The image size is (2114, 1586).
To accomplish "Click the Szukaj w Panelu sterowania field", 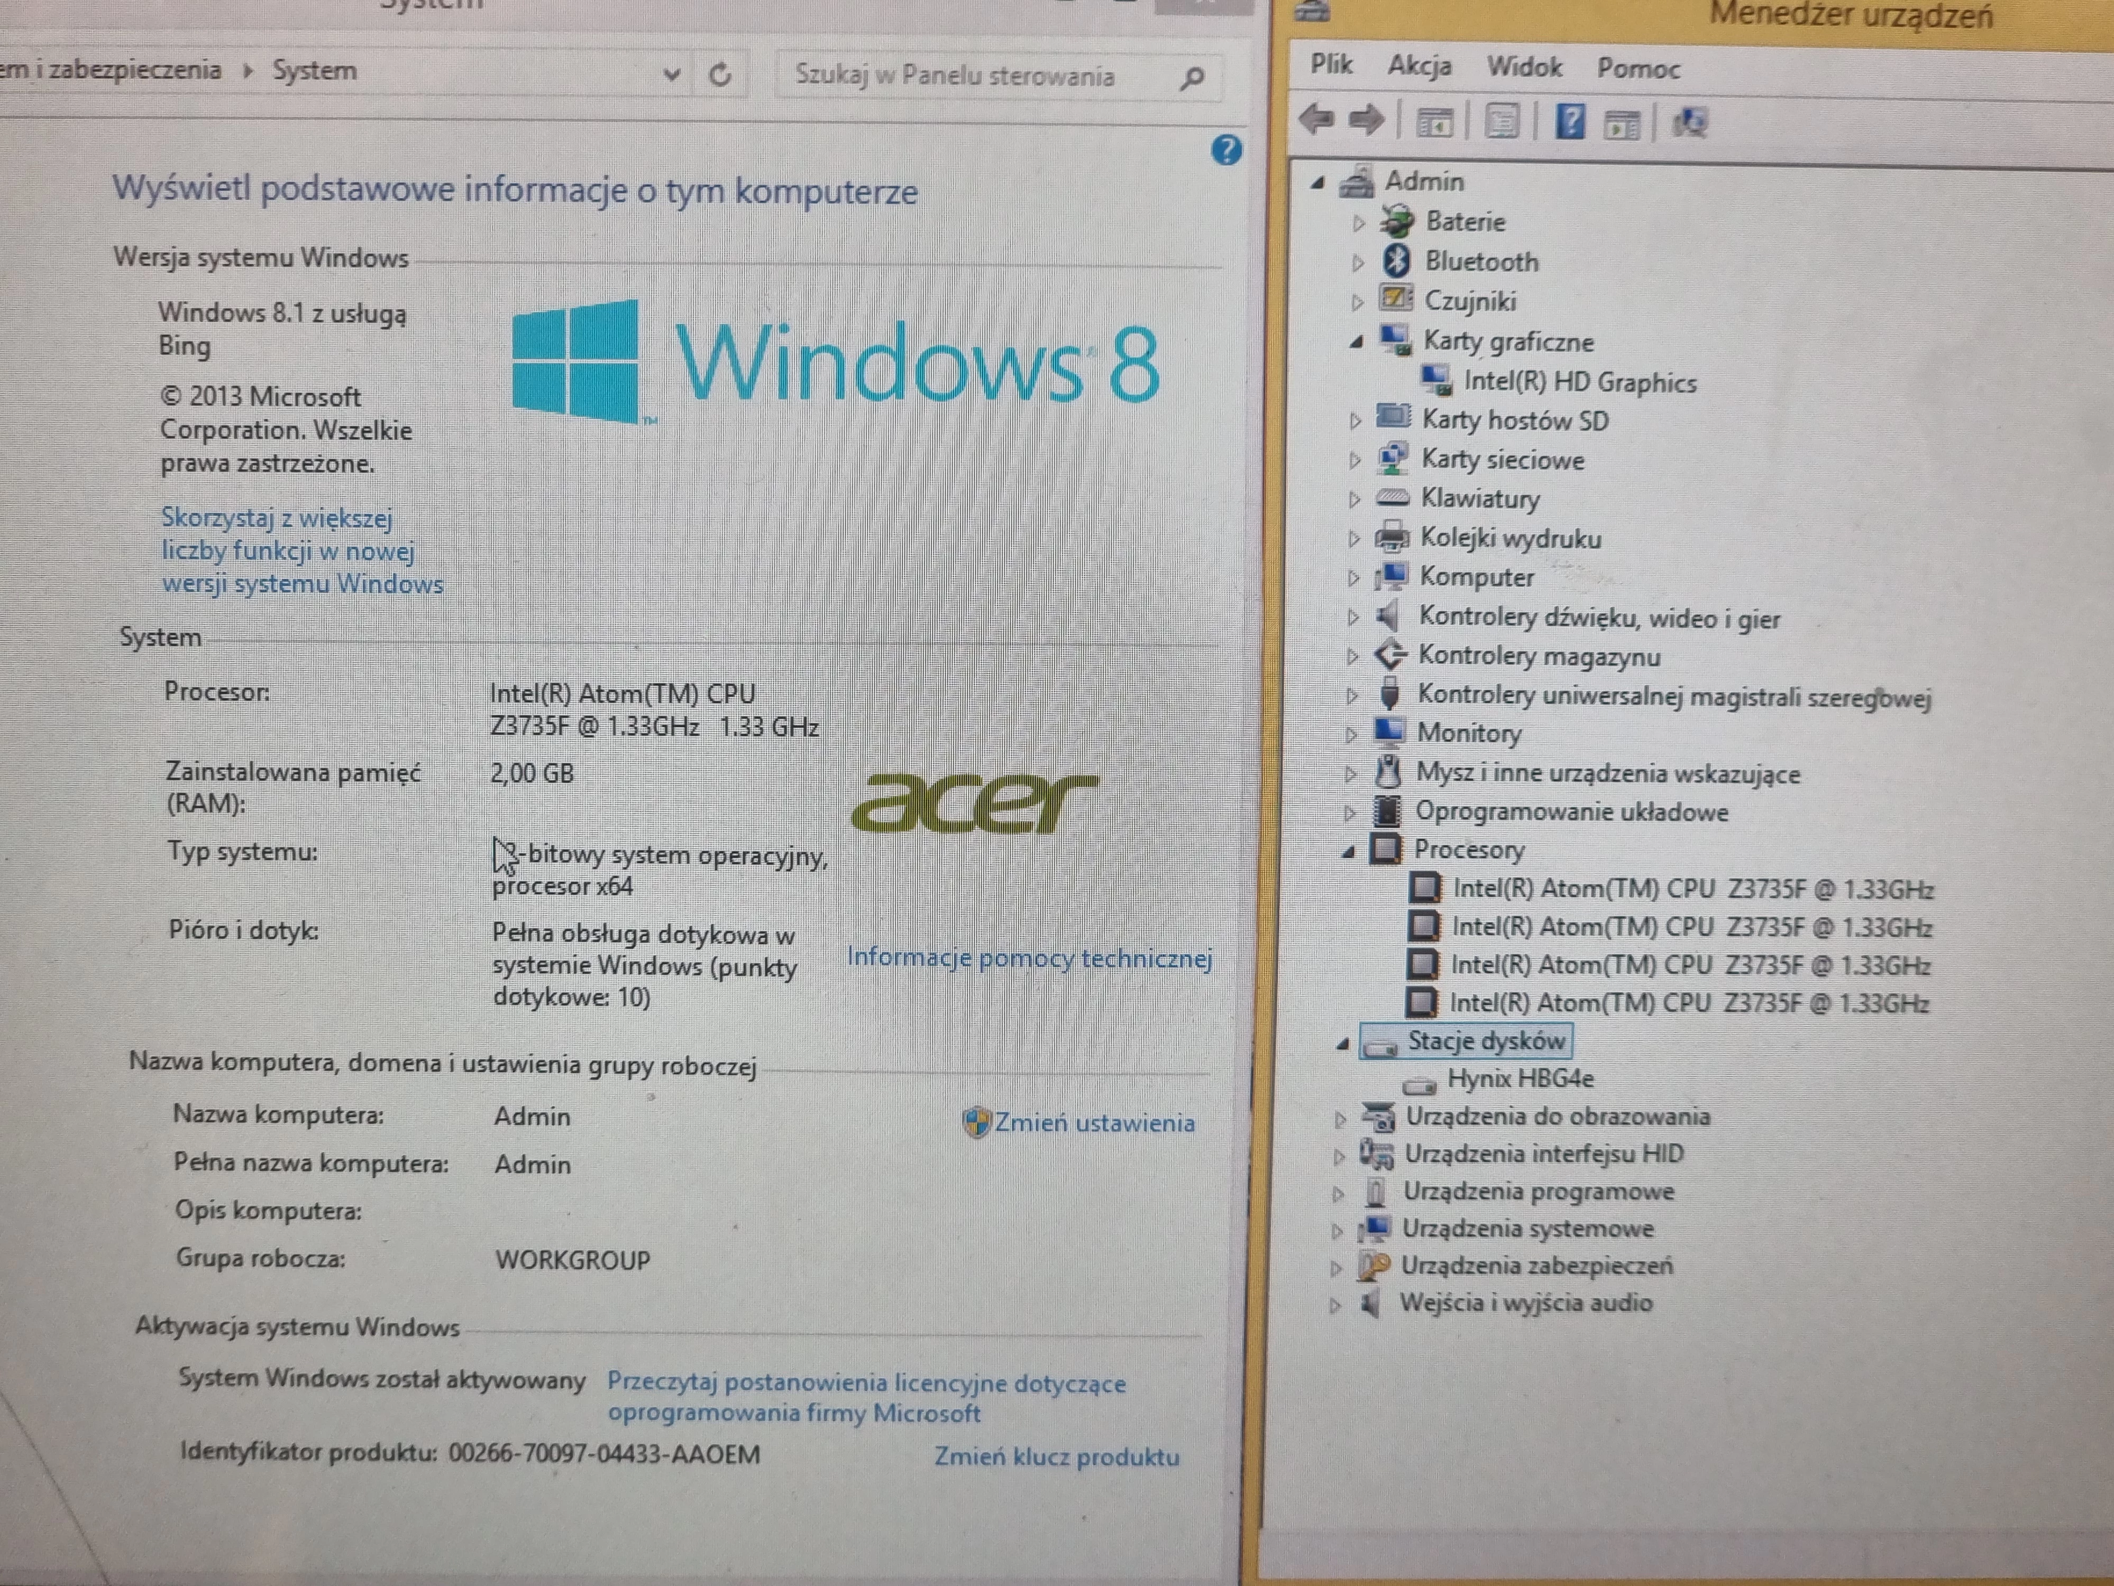I will coord(956,76).
